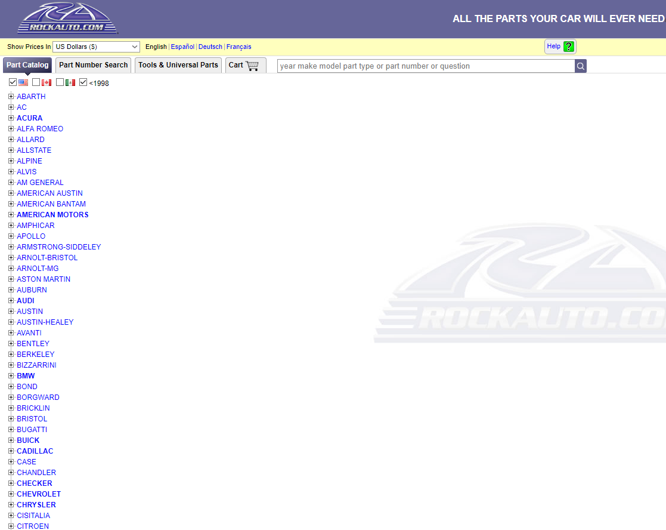Expand the CHEVROLET make

coord(11,494)
